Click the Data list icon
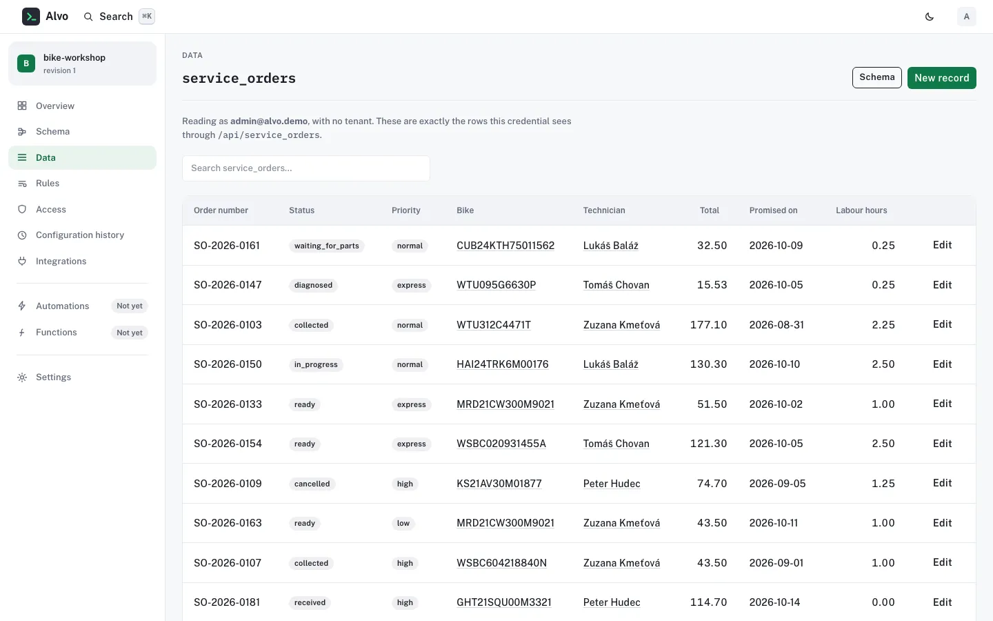This screenshot has height=621, width=993. (x=22, y=157)
